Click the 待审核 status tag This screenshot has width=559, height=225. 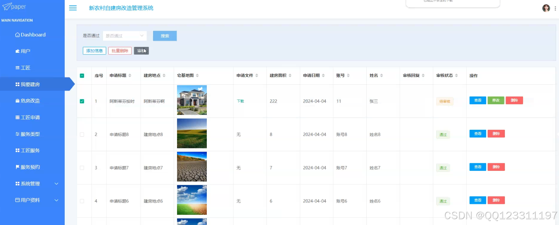pos(445,101)
